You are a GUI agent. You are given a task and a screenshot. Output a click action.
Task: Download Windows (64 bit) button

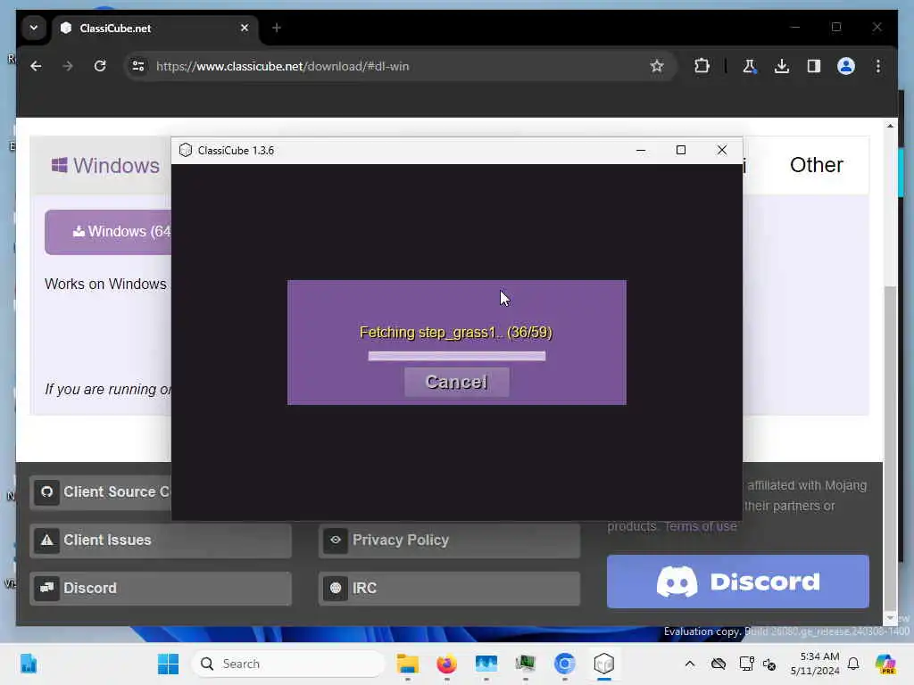pos(108,232)
